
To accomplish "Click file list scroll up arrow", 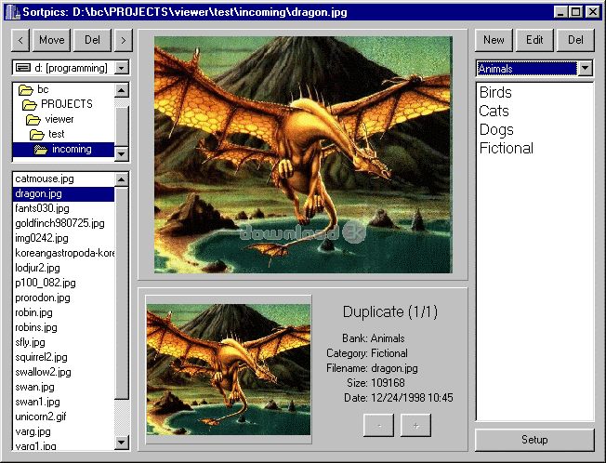I will coord(122,179).
